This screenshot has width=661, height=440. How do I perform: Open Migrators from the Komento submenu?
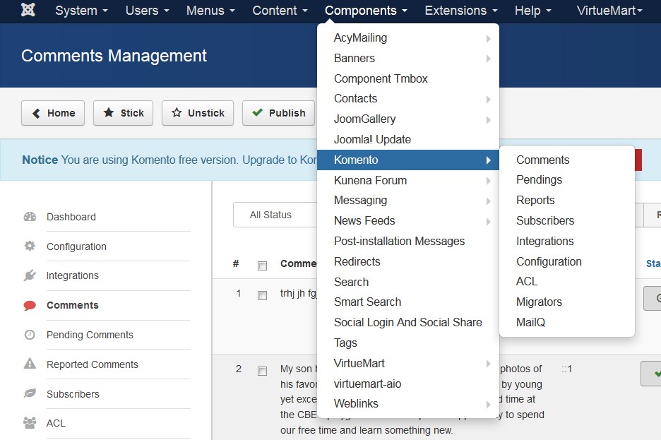(539, 302)
